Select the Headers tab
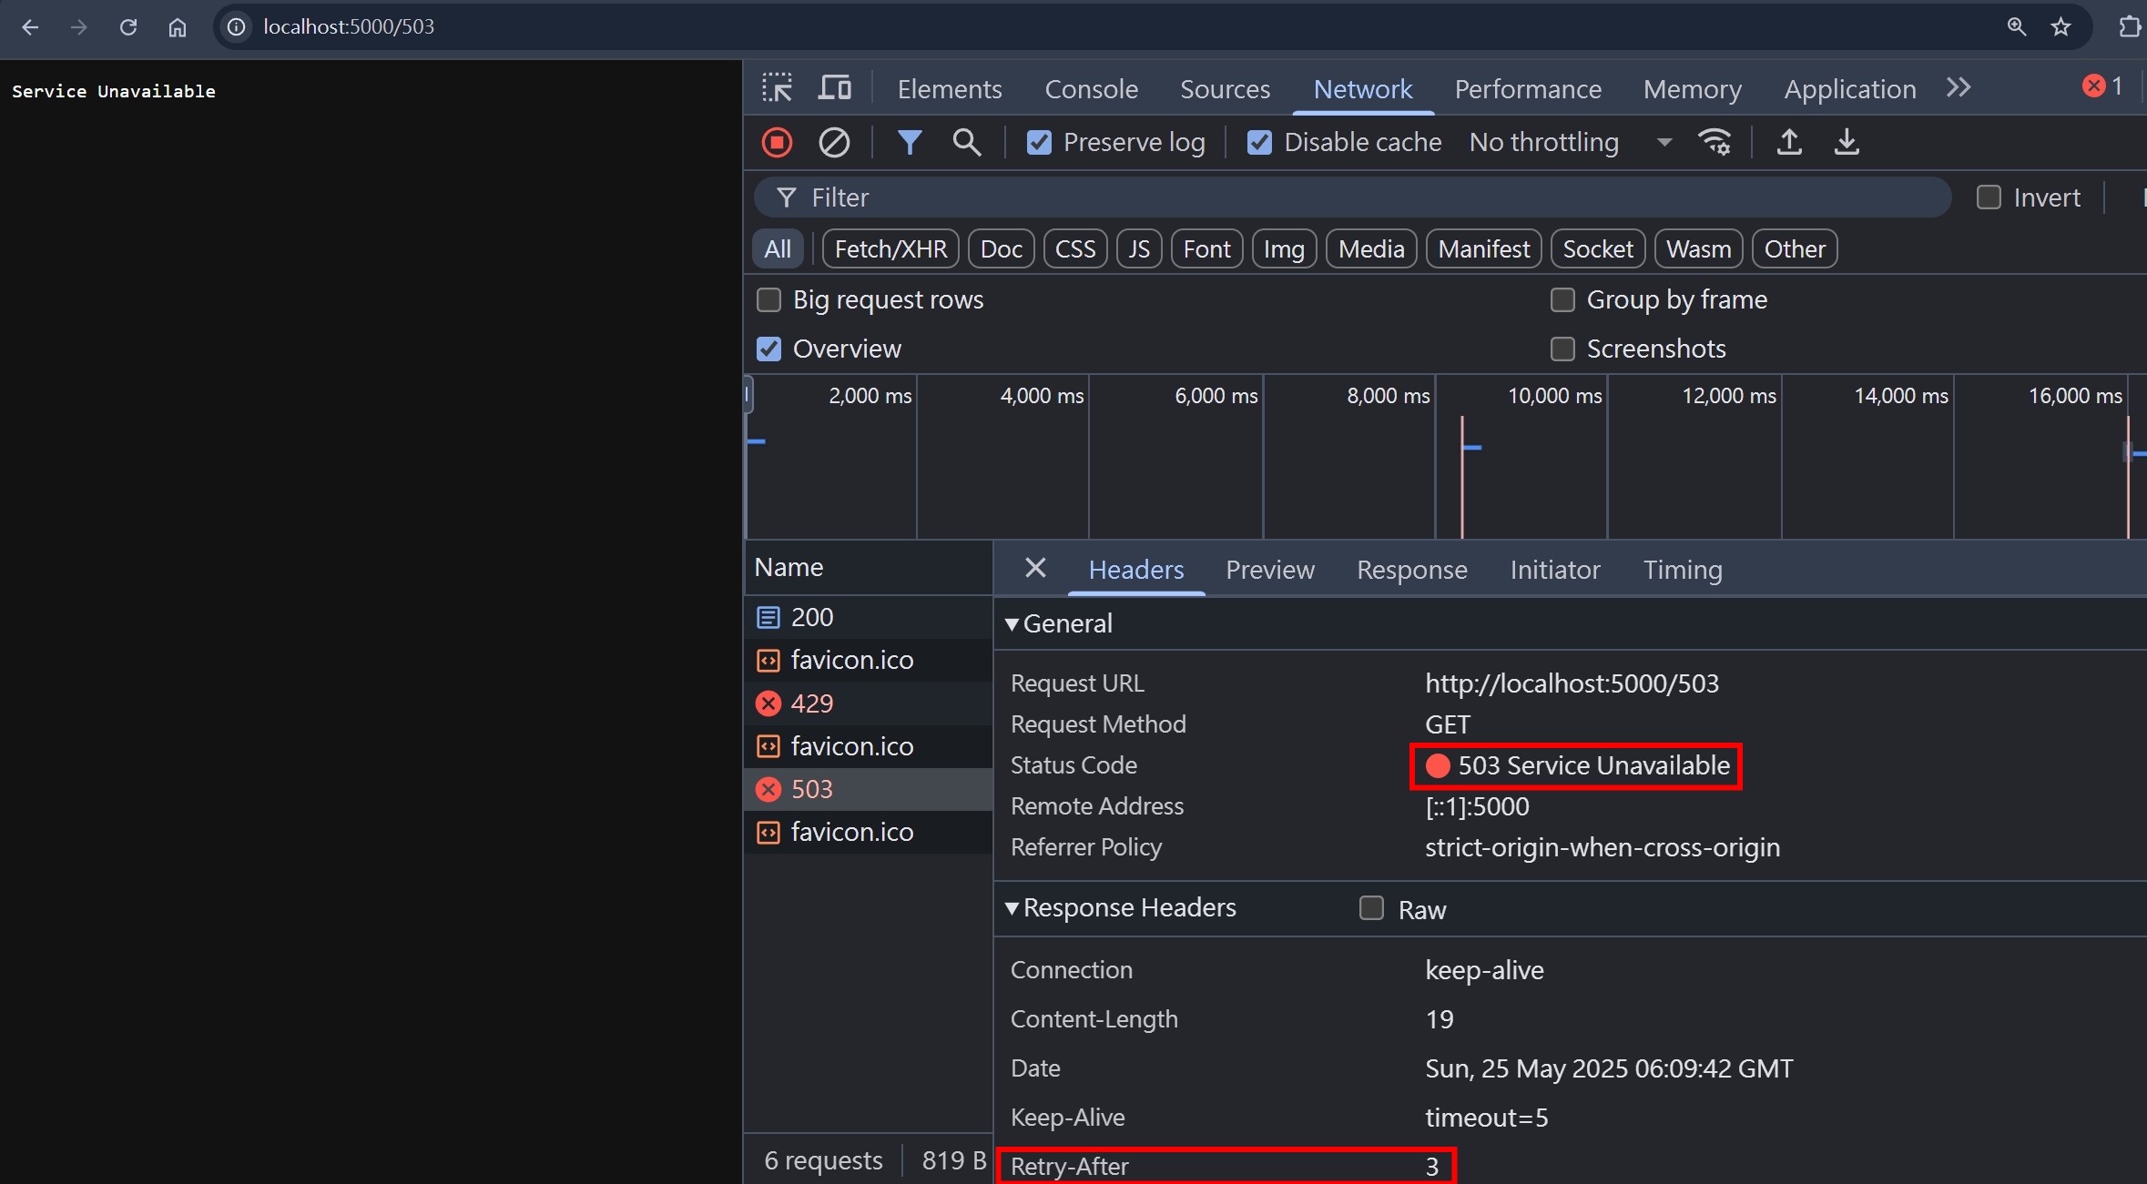The height and width of the screenshot is (1184, 2147). (x=1136, y=570)
